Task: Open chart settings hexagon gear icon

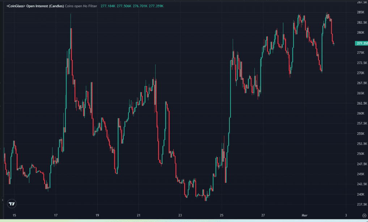Action: click(x=364, y=215)
